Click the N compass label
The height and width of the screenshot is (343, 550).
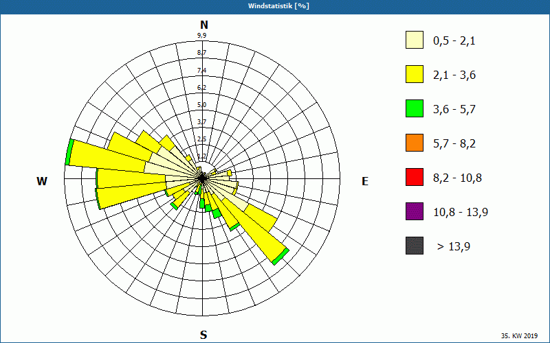[x=203, y=25]
